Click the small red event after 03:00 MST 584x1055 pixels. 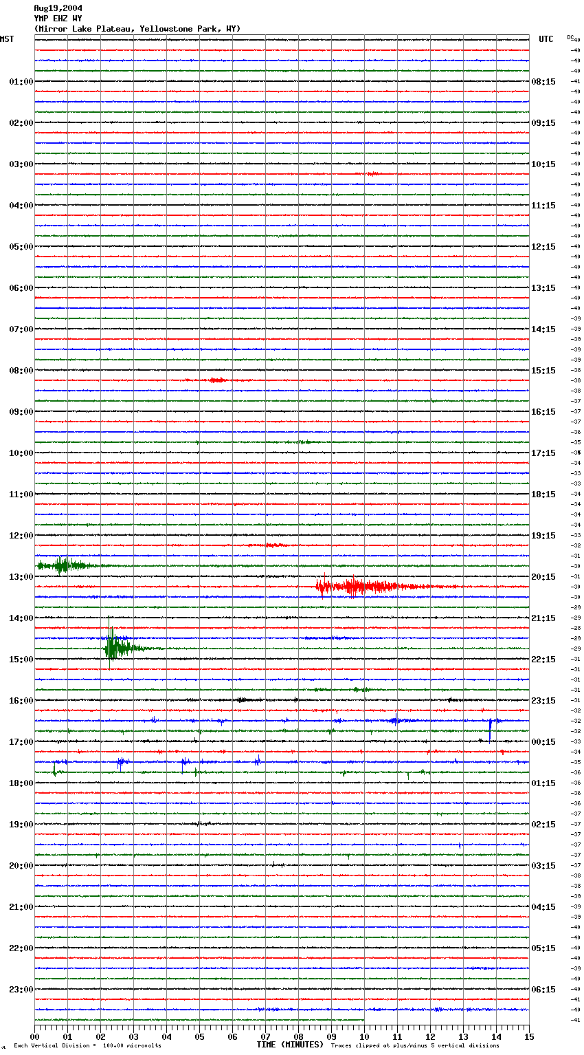(372, 174)
